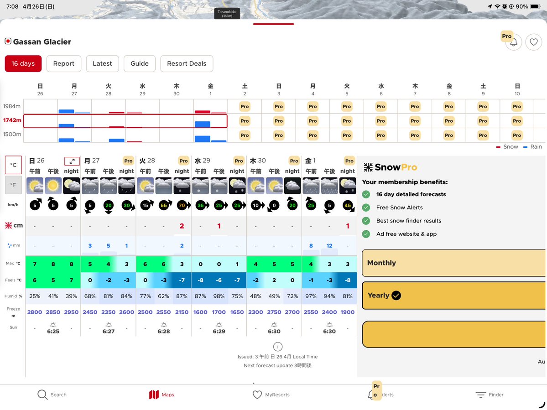Add Gassan Glacier to favorites heart

(533, 42)
